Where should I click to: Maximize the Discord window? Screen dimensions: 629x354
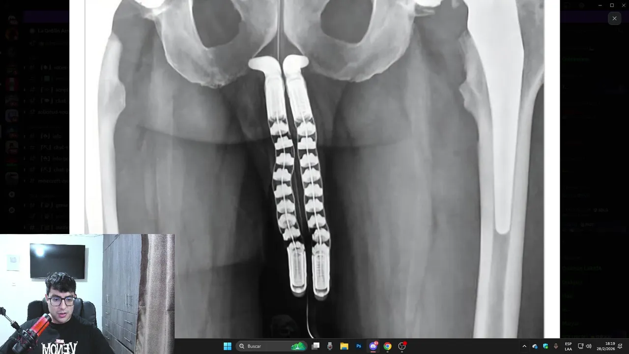click(x=612, y=5)
